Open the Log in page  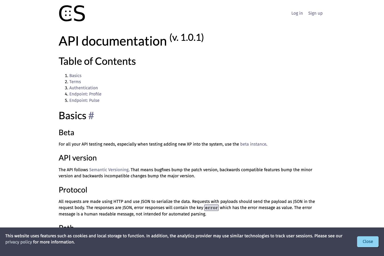coord(297,13)
